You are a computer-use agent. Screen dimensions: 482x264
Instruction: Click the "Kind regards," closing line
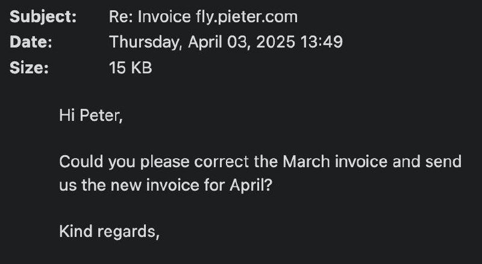pos(109,231)
